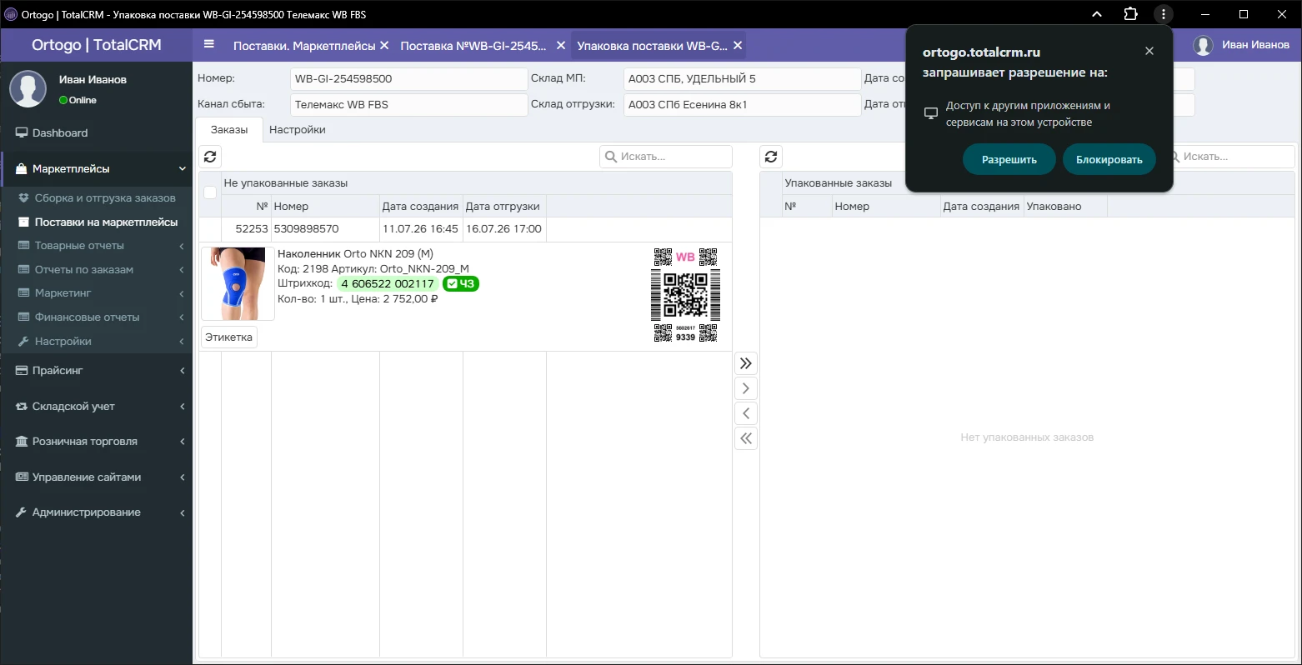The height and width of the screenshot is (665, 1302).
Task: Expand the Товарные отчеты submenu
Action: [x=182, y=246]
